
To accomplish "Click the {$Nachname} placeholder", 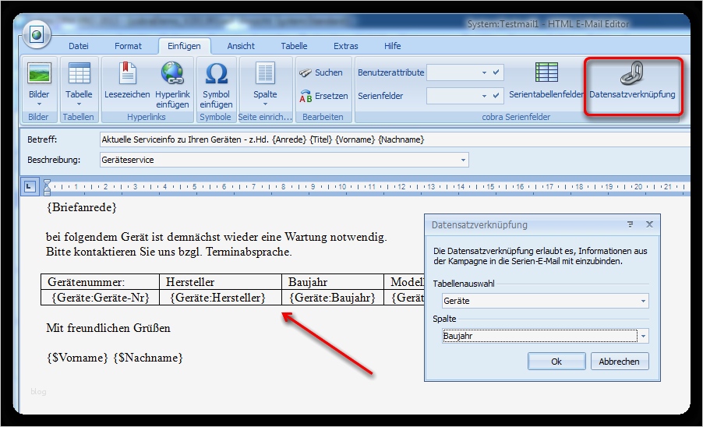I will (x=148, y=358).
